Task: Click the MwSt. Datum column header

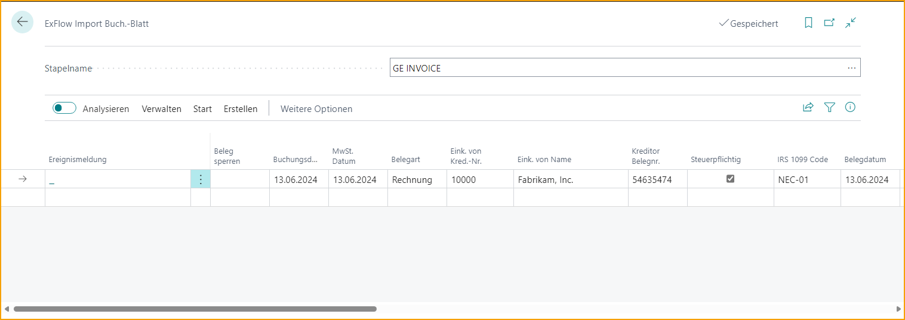Action: pos(344,156)
